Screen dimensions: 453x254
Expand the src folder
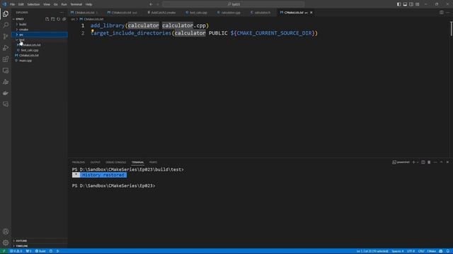pos(40,35)
